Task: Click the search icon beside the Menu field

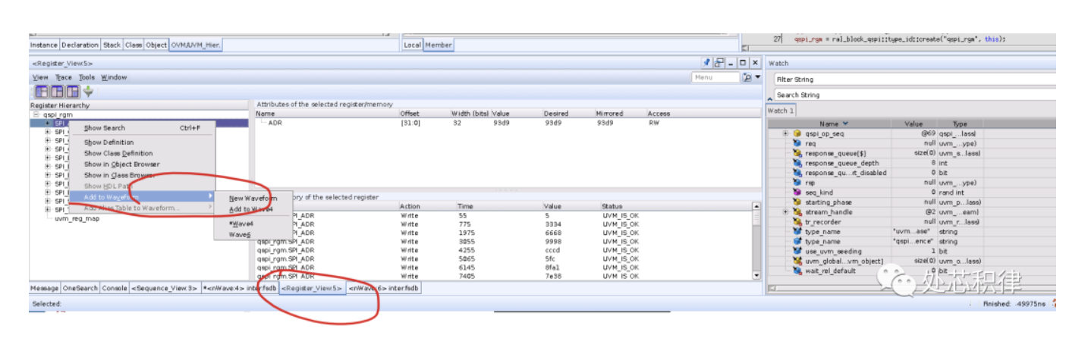Action: pos(747,77)
